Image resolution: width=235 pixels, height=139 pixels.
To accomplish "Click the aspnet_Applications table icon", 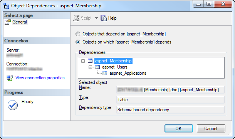I will 105,73.
